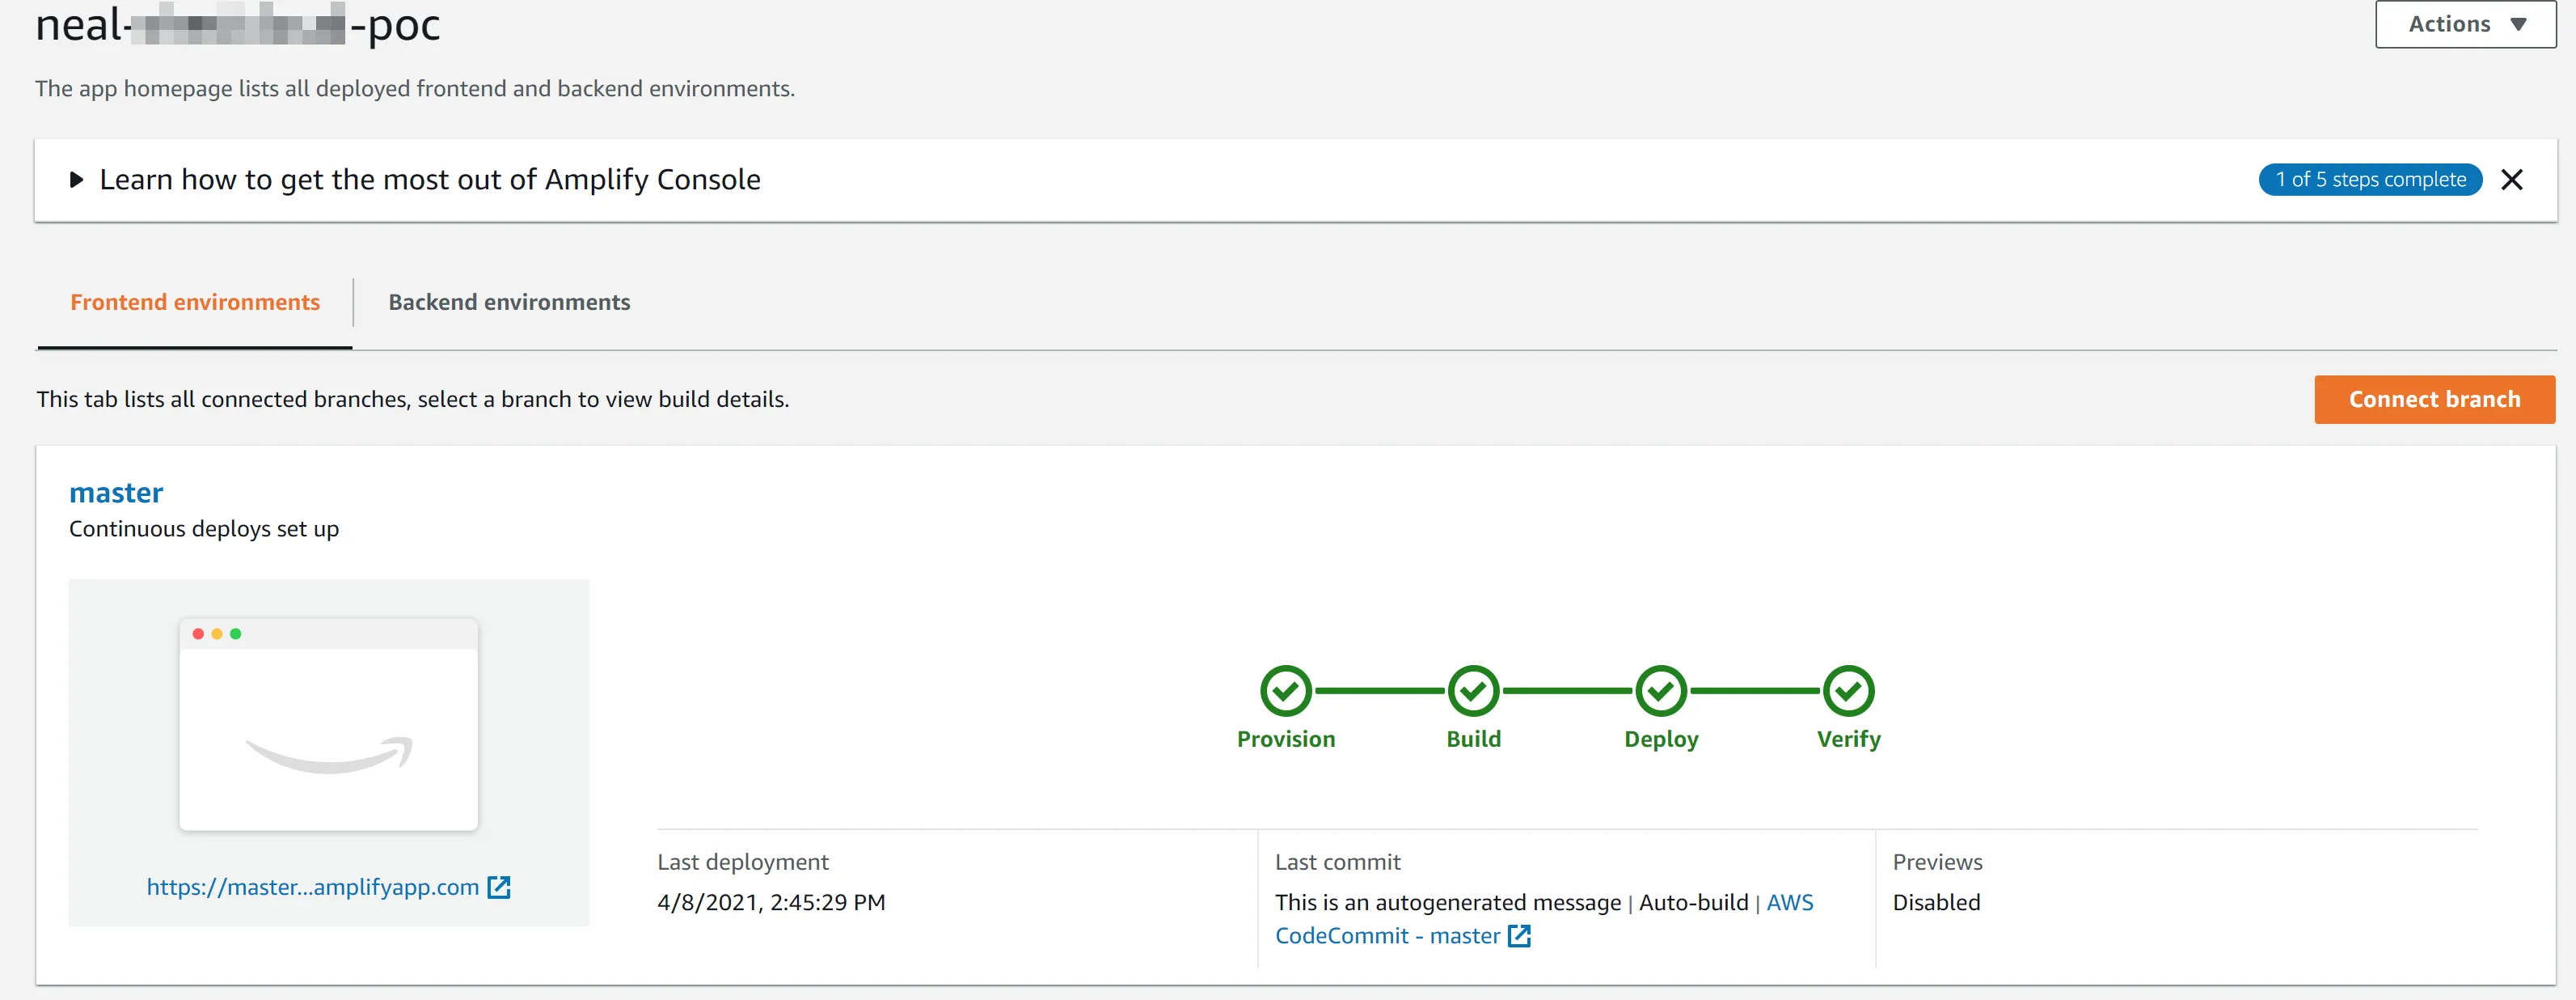This screenshot has width=2576, height=1000.
Task: Click external link icon beside amplifyapp URL
Action: click(x=499, y=887)
